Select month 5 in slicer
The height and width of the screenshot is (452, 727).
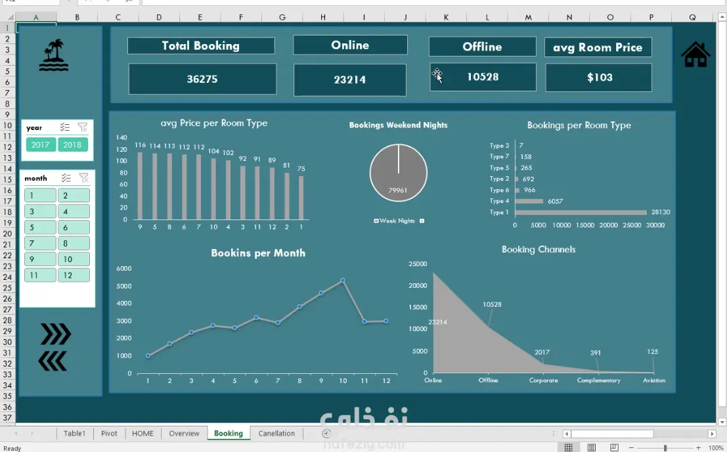(40, 227)
